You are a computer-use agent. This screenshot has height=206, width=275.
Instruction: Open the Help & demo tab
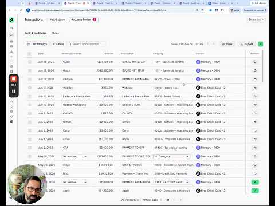57,19
